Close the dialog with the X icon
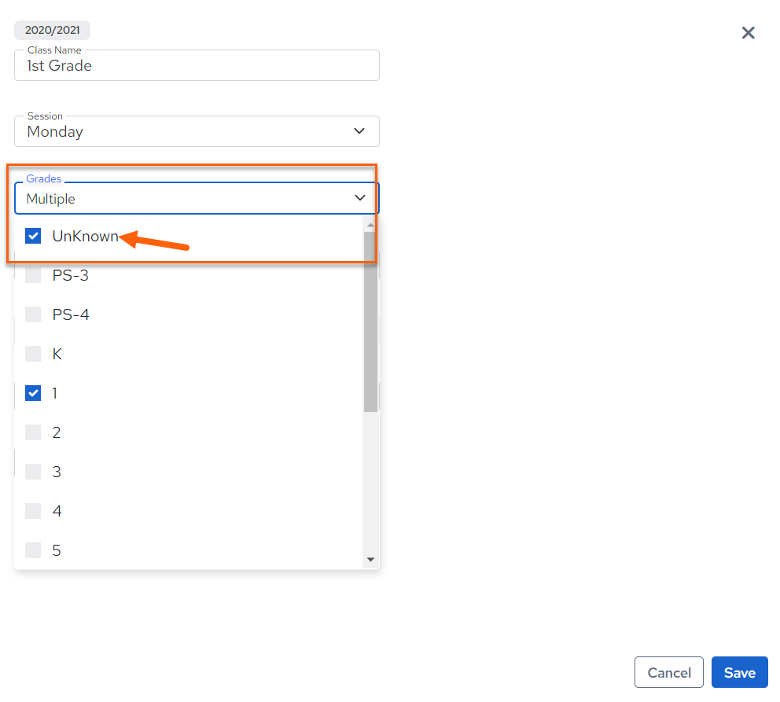The height and width of the screenshot is (702, 780). [x=748, y=33]
